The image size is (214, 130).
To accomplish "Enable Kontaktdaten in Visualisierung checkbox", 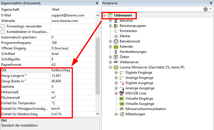I will (3, 31).
